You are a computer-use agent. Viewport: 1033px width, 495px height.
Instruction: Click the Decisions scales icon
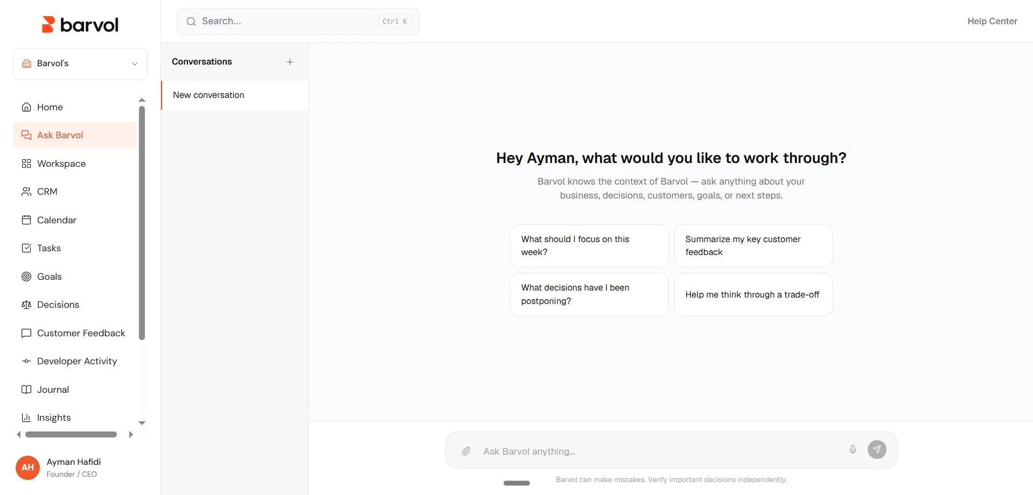(26, 305)
